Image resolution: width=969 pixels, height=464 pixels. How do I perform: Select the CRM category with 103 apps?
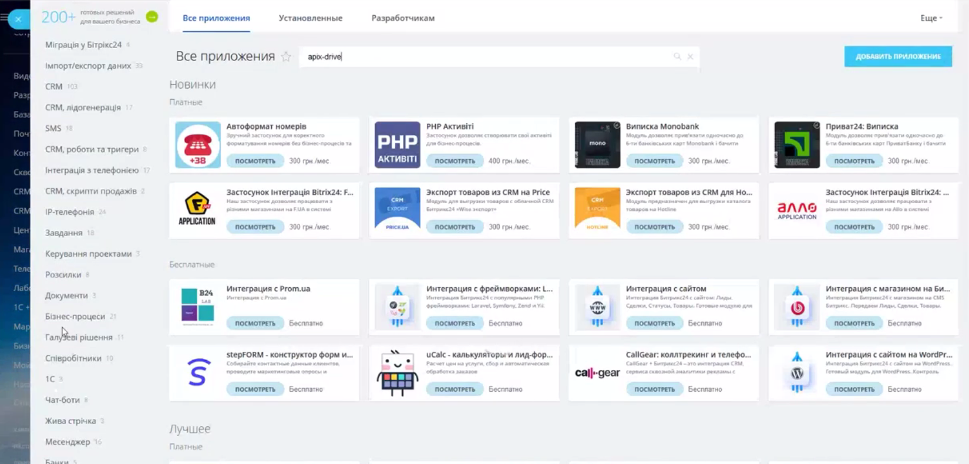coord(54,86)
